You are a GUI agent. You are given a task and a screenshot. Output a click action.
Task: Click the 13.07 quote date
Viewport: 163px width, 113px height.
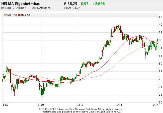(x=76, y=8)
